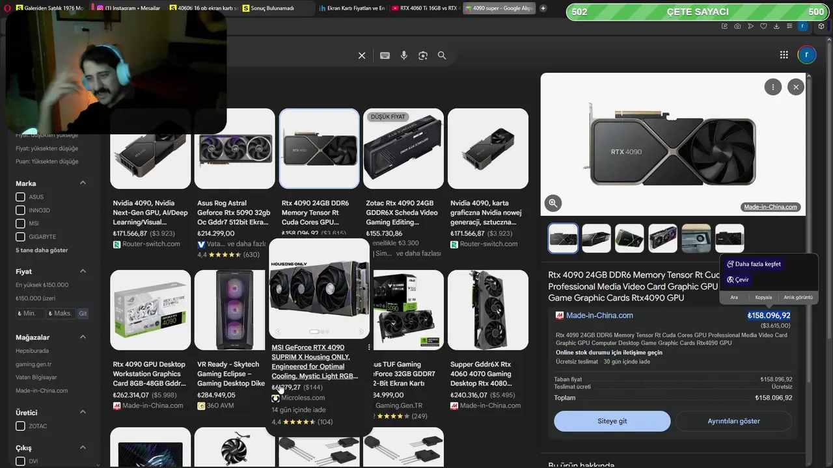The image size is (833, 468).
Task: Click the heart bookmark icon in address bar
Action: pos(763,26)
